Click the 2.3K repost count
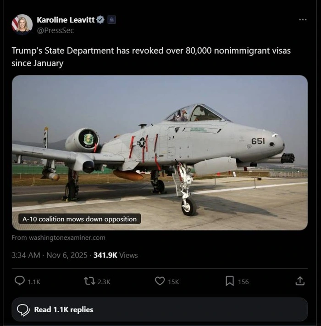The width and height of the screenshot is (321, 326). (x=104, y=281)
